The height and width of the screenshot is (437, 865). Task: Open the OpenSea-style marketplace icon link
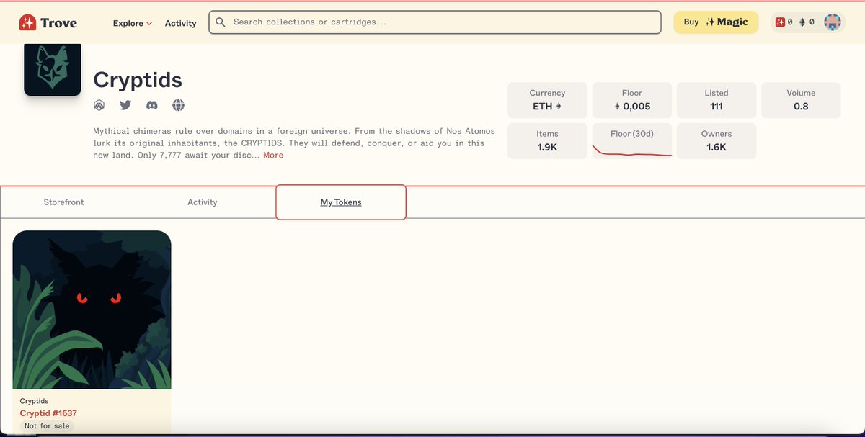(99, 105)
